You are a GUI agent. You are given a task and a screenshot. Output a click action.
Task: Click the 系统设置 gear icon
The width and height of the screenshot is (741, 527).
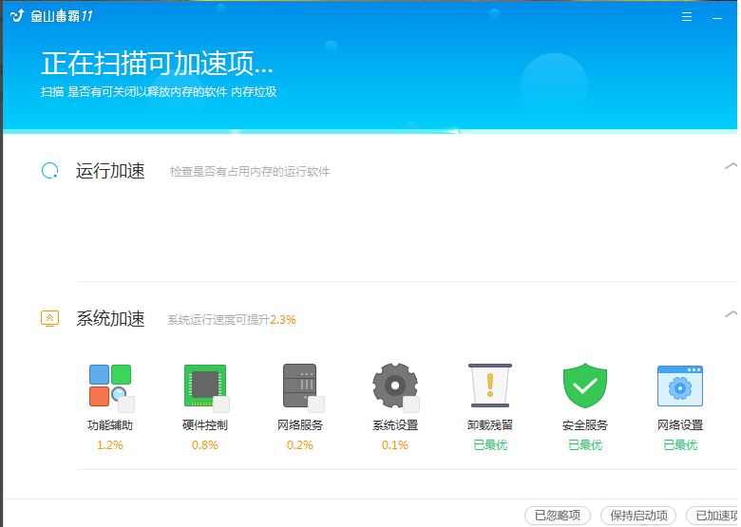pyautogui.click(x=393, y=384)
